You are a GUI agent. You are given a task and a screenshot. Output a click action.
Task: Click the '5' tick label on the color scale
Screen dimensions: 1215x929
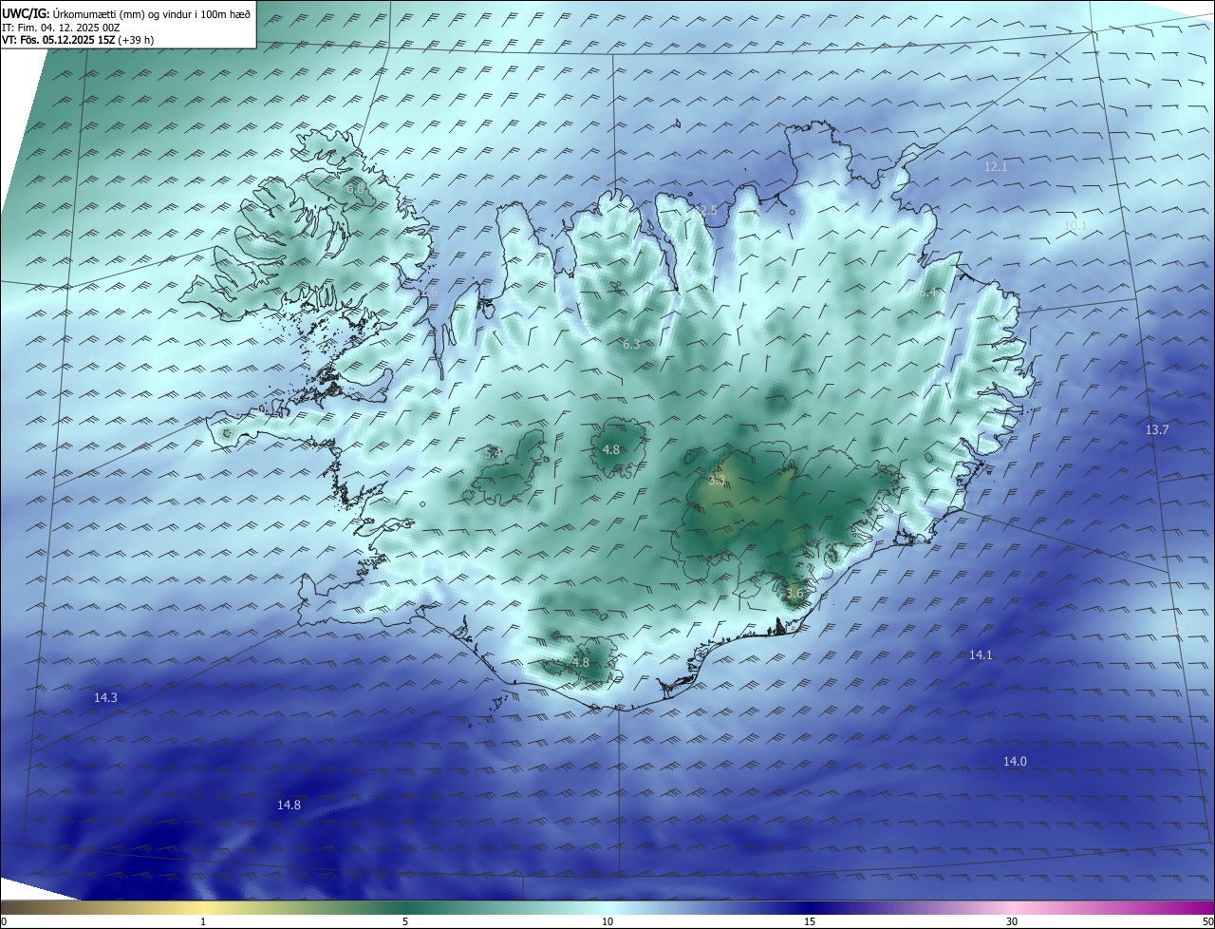coord(405,921)
